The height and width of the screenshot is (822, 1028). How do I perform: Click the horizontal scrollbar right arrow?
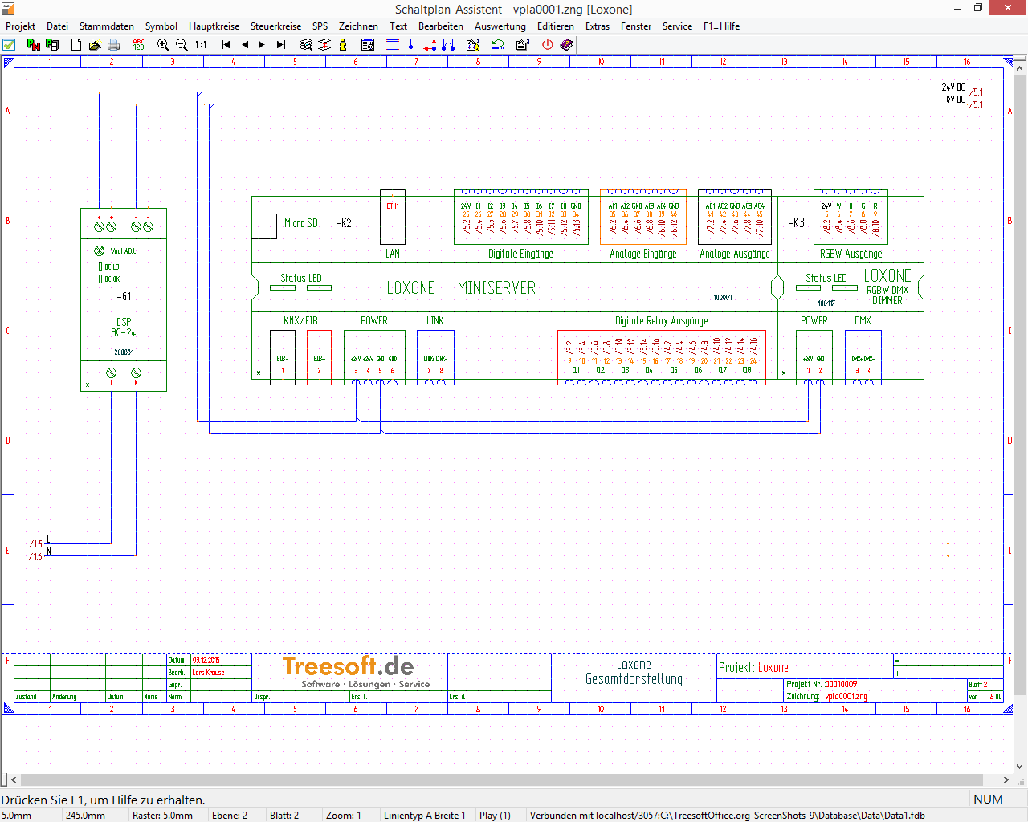(1006, 779)
